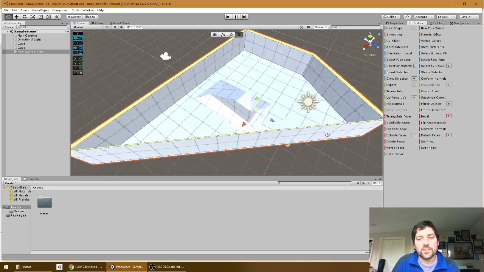Toggle scene lighting bulb icon
484x272 pixels.
click(x=115, y=27)
